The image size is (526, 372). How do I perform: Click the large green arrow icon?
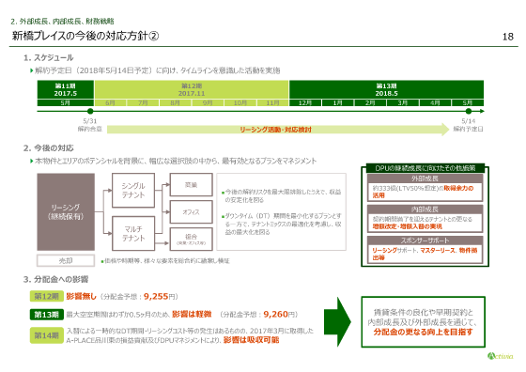pos(337,321)
